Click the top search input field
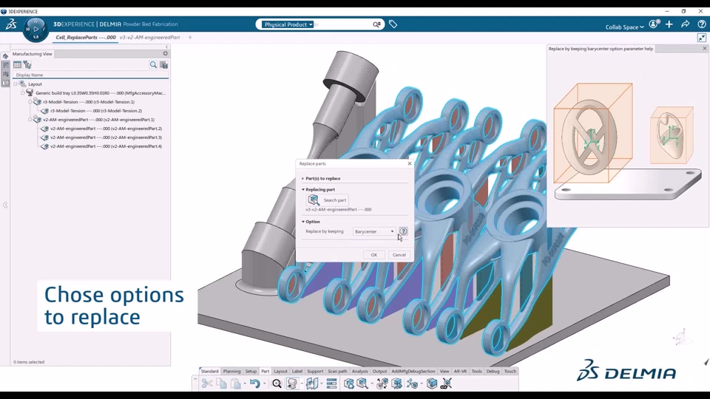This screenshot has width=710, height=399. tap(342, 24)
